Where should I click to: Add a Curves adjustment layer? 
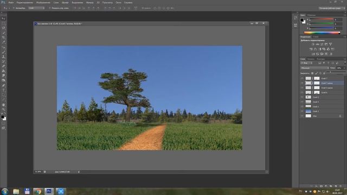point(322,44)
